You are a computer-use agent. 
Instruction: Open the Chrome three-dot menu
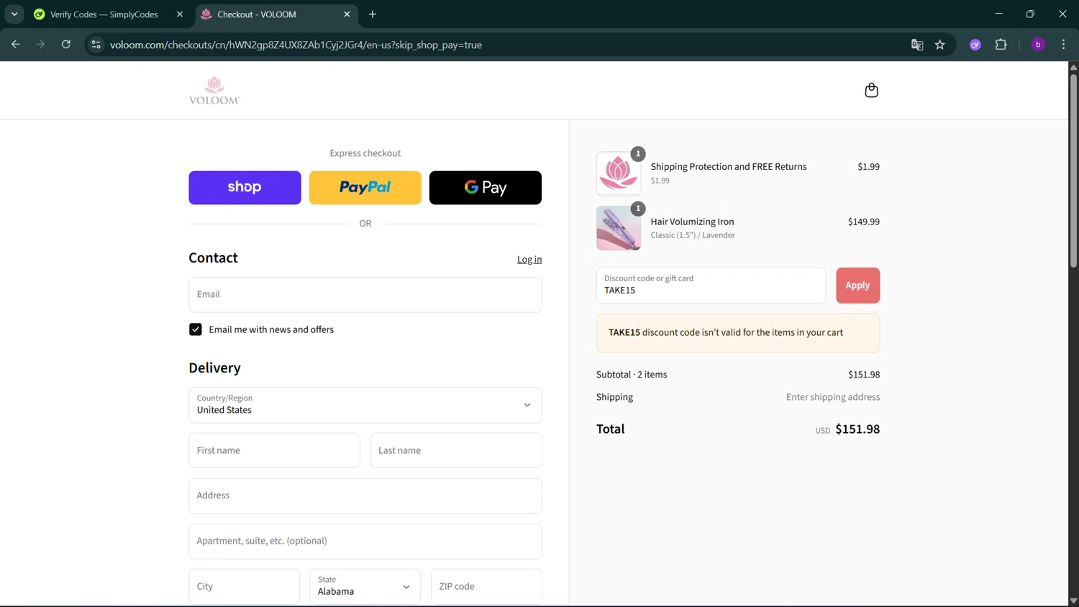click(x=1063, y=45)
